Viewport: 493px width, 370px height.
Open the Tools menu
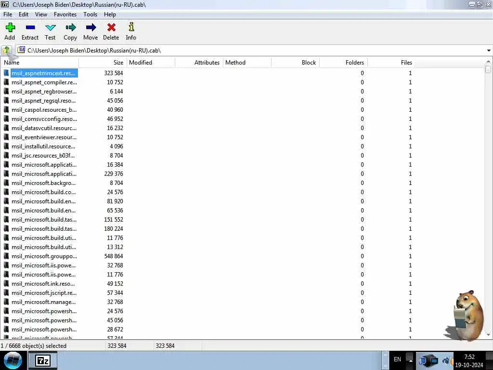[x=90, y=14]
